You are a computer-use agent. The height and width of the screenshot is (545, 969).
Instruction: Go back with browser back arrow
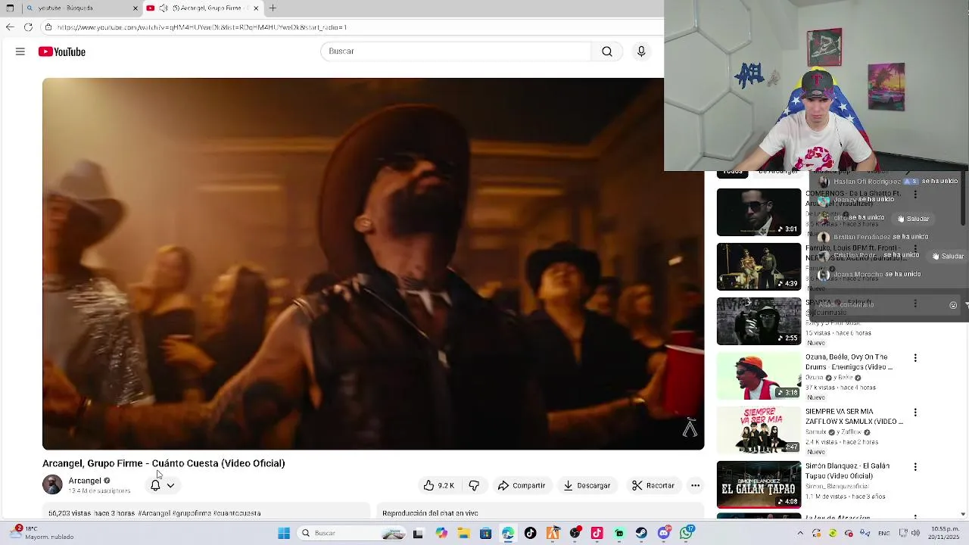coord(9,27)
